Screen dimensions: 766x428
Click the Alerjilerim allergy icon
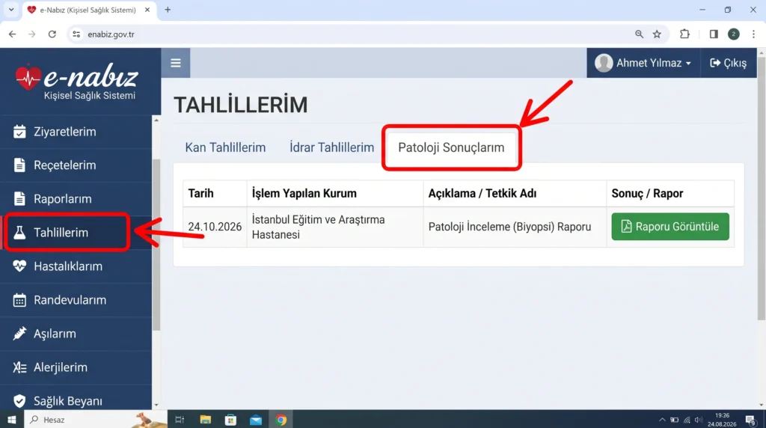coord(19,367)
